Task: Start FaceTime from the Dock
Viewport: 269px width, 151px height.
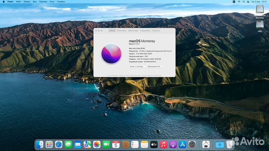Action: tap(106, 145)
